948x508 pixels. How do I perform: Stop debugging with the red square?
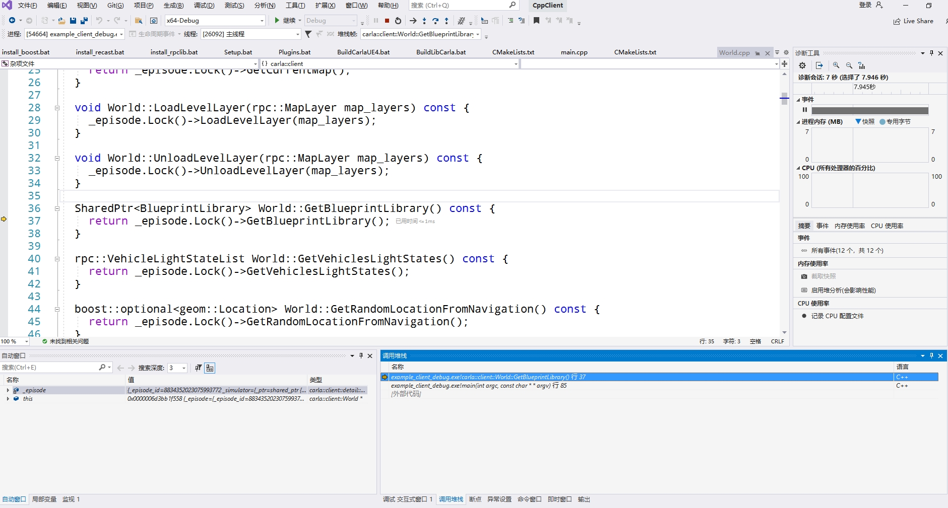(x=387, y=21)
